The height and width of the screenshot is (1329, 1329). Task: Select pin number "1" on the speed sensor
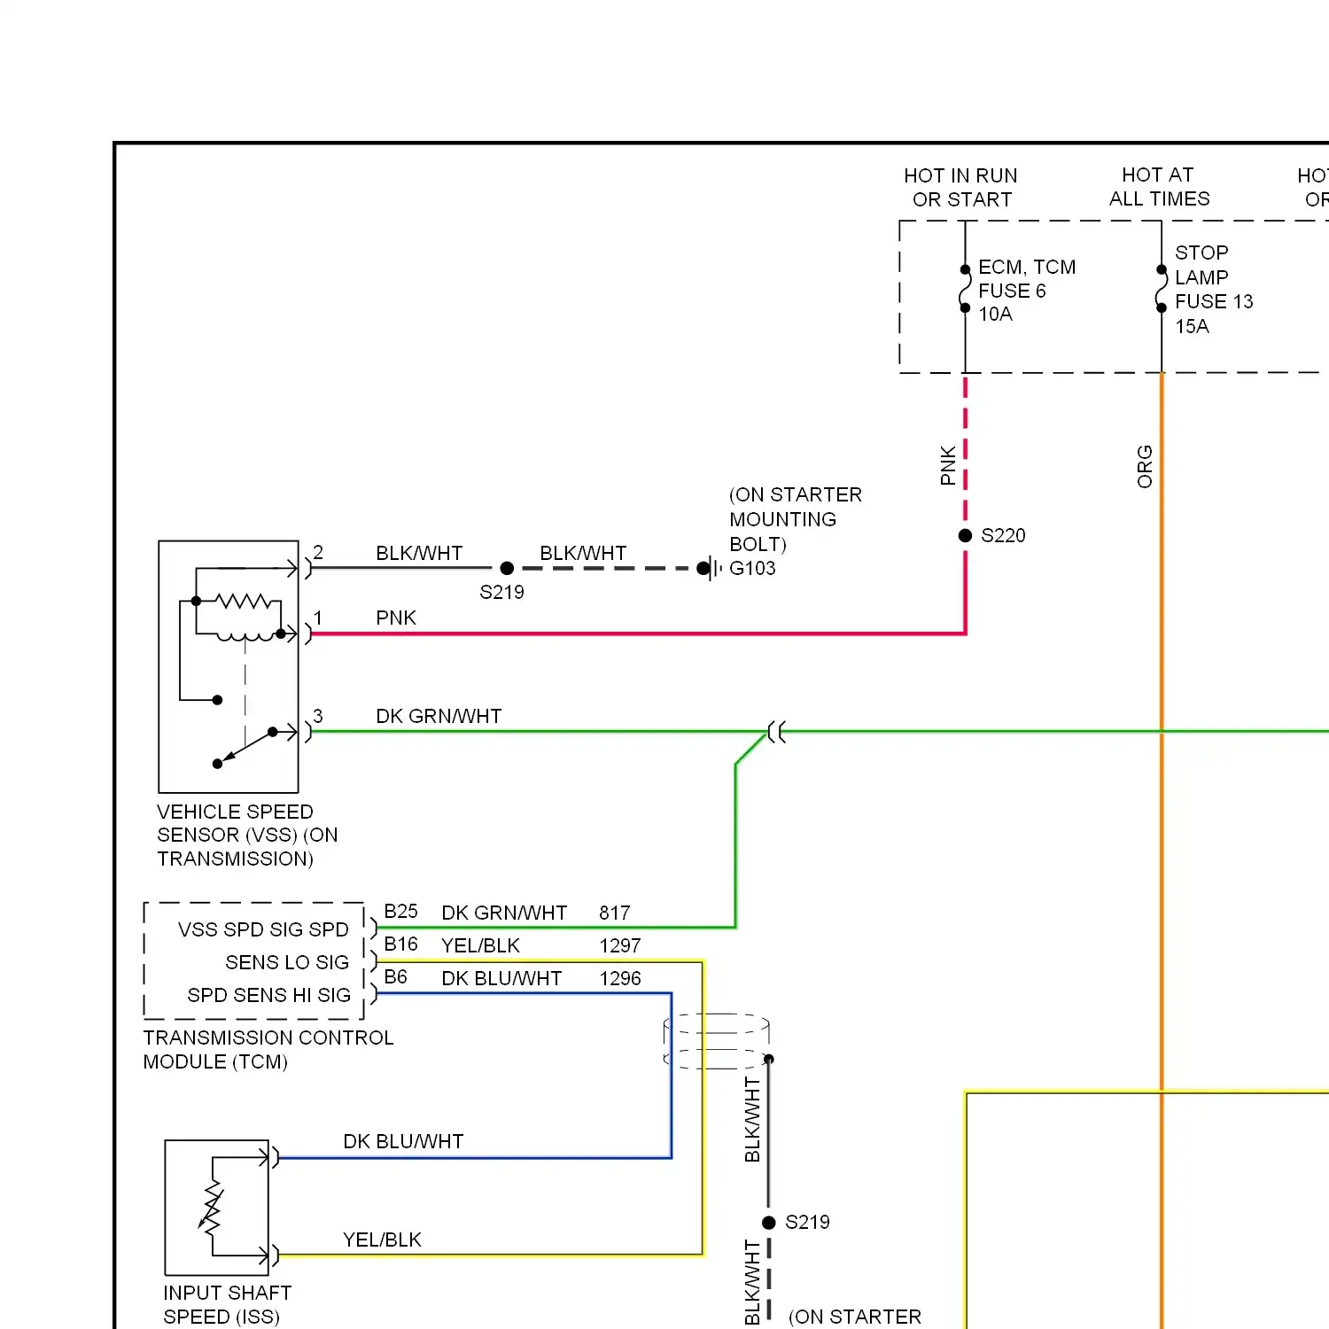click(x=318, y=618)
